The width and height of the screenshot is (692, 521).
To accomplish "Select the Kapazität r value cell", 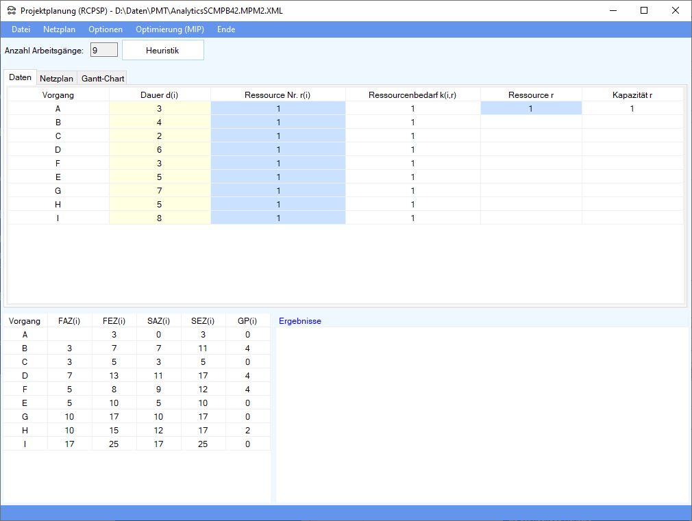I will (632, 108).
